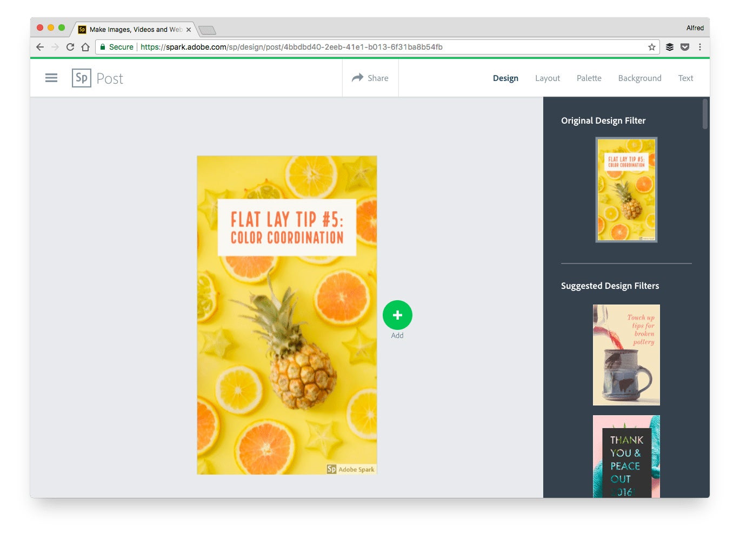Open the Chrome three-dot menu

click(700, 47)
